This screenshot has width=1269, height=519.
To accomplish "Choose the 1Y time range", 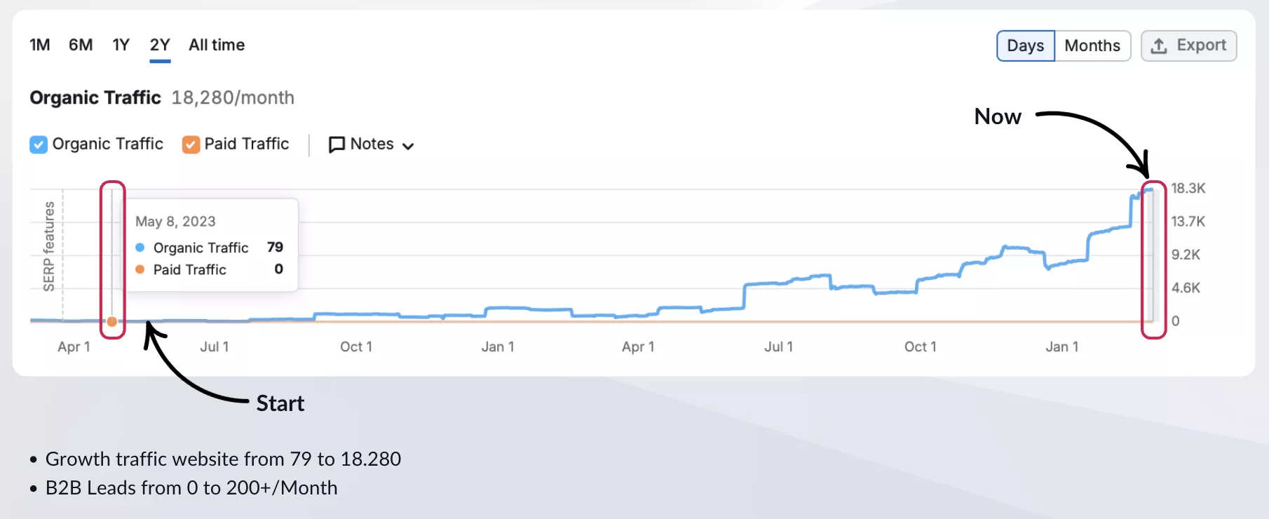I will tap(121, 46).
